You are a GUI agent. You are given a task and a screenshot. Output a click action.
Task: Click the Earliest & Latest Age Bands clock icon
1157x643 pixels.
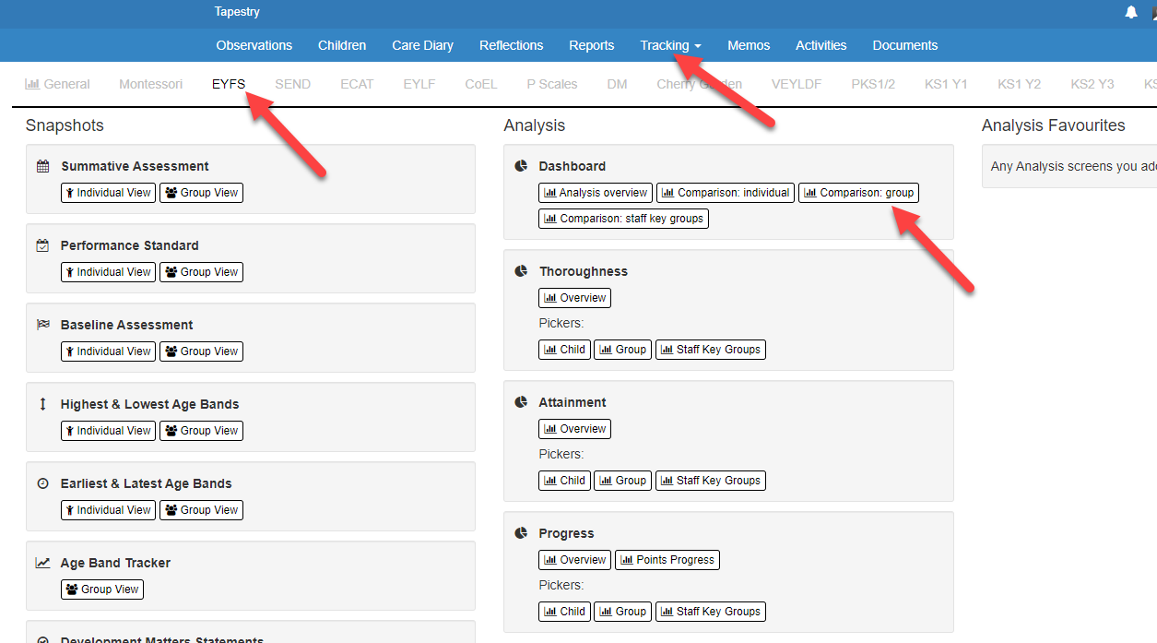click(42, 483)
